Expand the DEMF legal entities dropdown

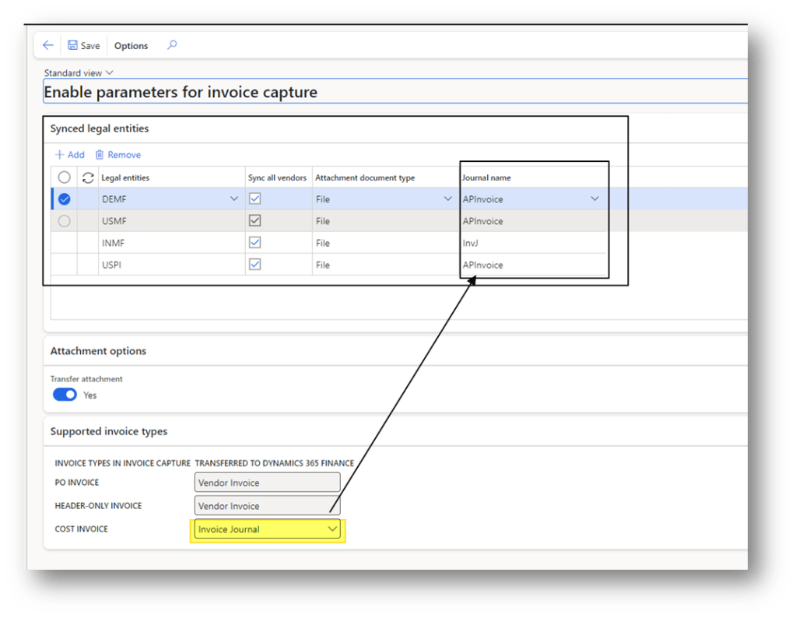click(234, 199)
